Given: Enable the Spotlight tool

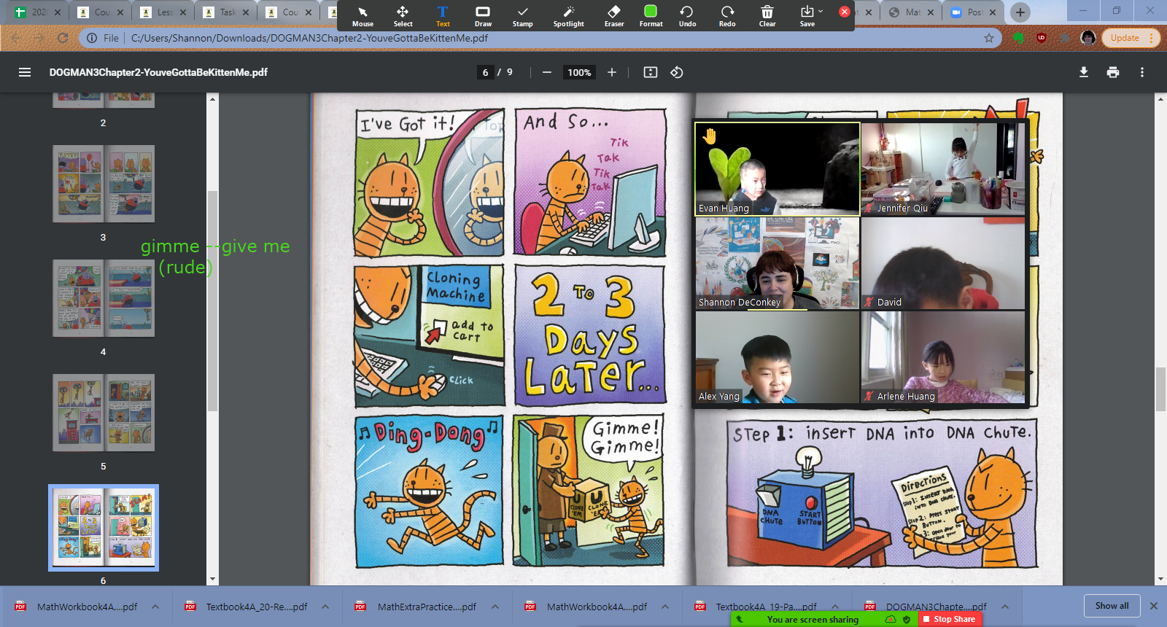Looking at the screenshot, I should point(569,15).
